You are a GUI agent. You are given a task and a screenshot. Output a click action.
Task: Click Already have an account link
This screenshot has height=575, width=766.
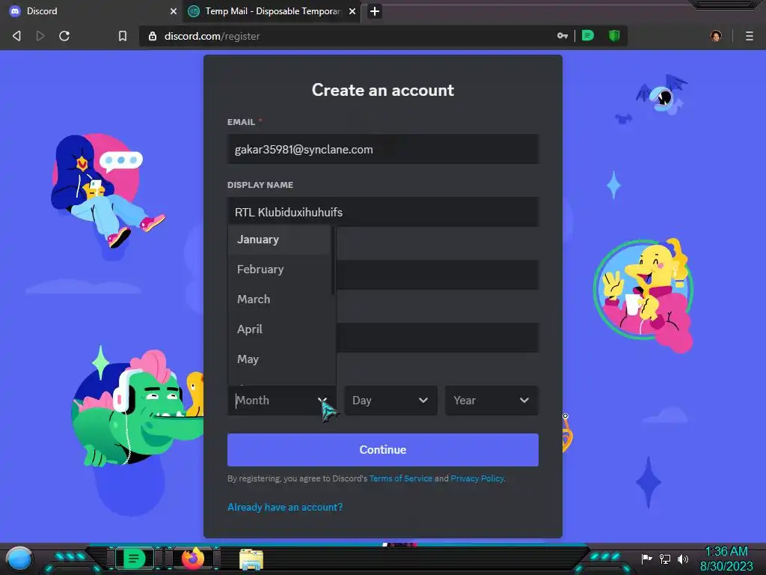tap(285, 507)
